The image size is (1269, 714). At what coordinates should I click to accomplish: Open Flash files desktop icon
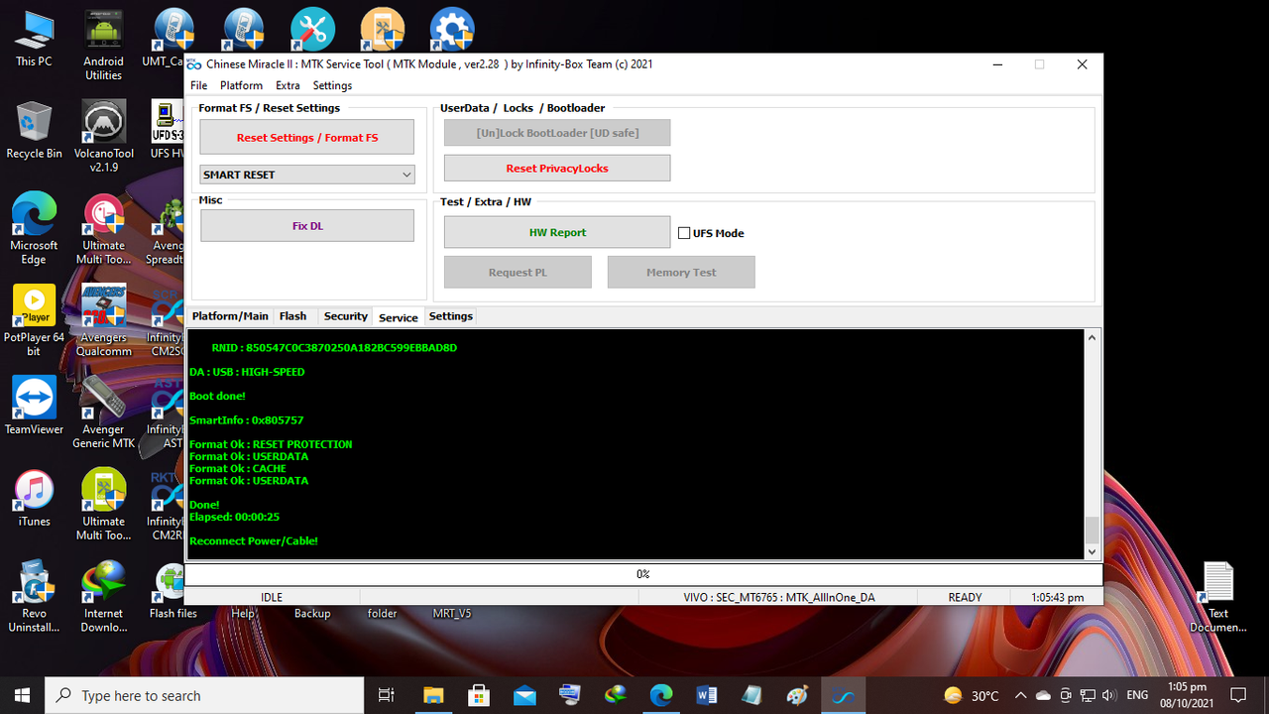[173, 591]
